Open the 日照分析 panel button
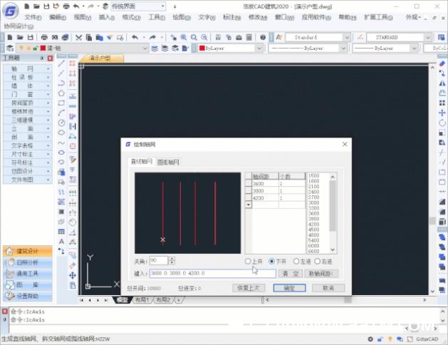This screenshot has width=448, height=345. (x=28, y=262)
